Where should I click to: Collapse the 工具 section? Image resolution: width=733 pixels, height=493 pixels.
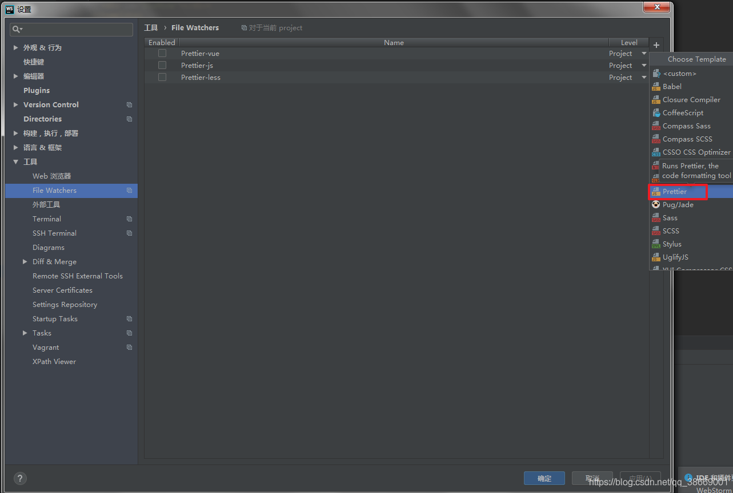tap(15, 161)
